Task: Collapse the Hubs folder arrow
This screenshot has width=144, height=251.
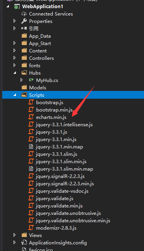Action: pyautogui.click(x=15, y=73)
